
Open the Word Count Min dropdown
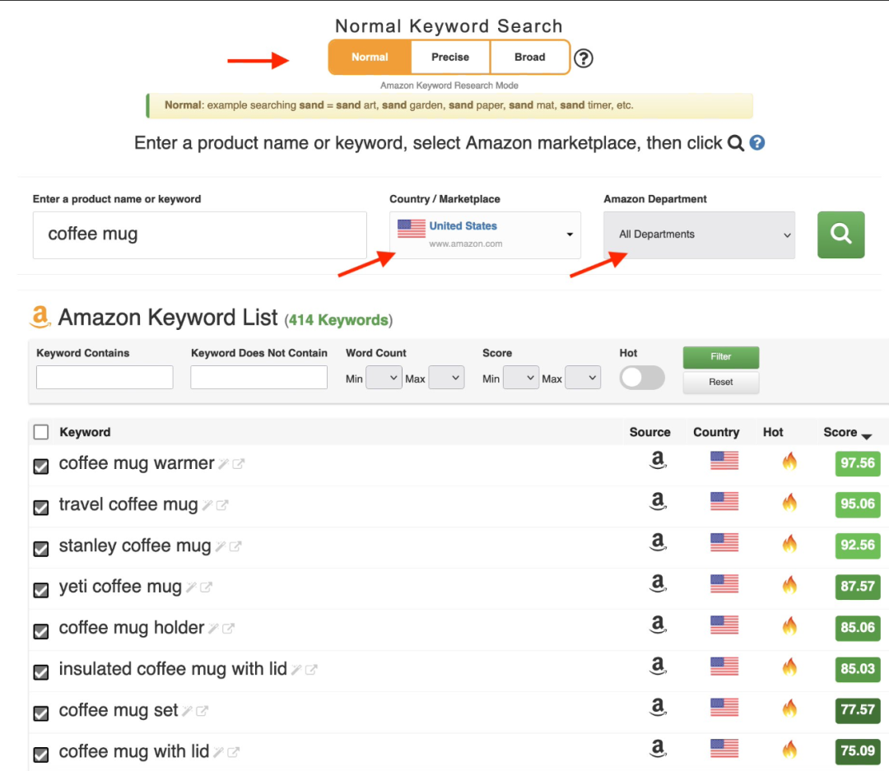point(383,379)
